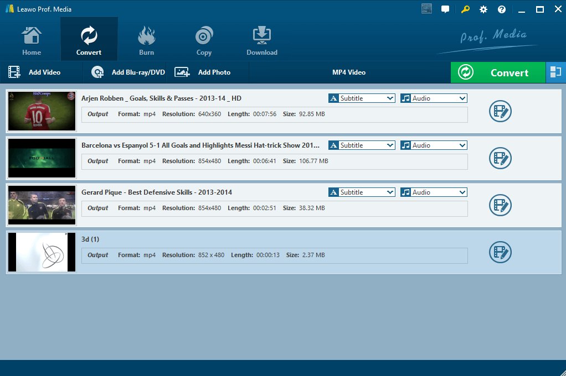Image resolution: width=566 pixels, height=376 pixels.
Task: Open Audio dropdown for Barcelona vs Espanyol video
Action: pyautogui.click(x=434, y=145)
